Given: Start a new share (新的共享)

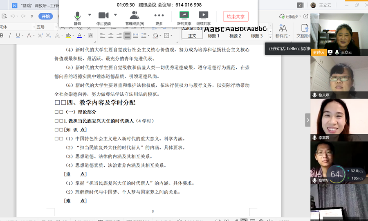Looking at the screenshot, I should click(184, 16).
